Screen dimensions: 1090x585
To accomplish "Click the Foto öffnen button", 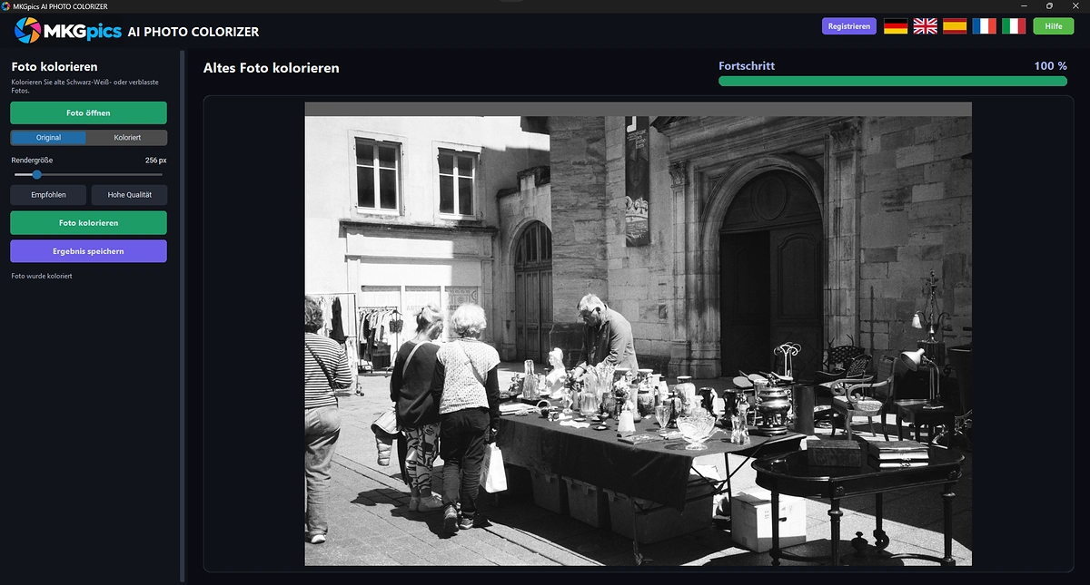I will (x=88, y=112).
